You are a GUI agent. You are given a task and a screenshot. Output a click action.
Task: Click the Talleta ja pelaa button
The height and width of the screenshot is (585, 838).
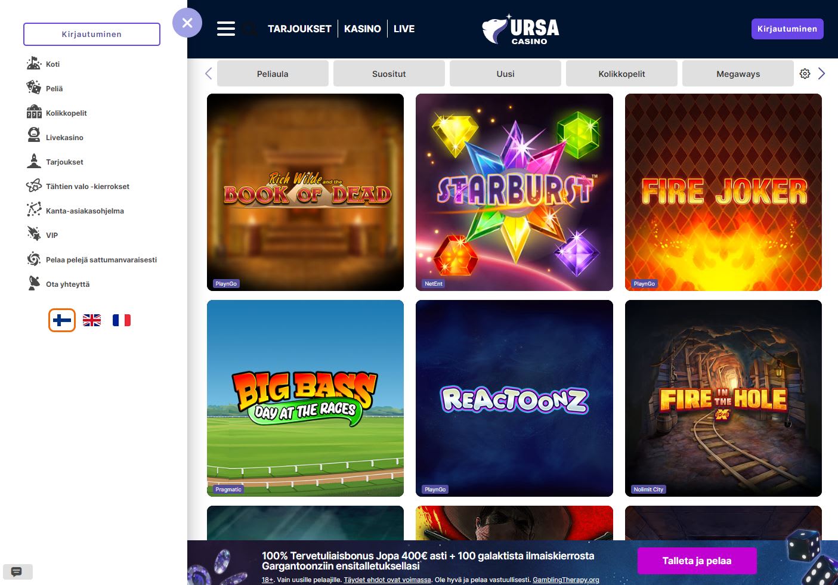click(x=697, y=561)
